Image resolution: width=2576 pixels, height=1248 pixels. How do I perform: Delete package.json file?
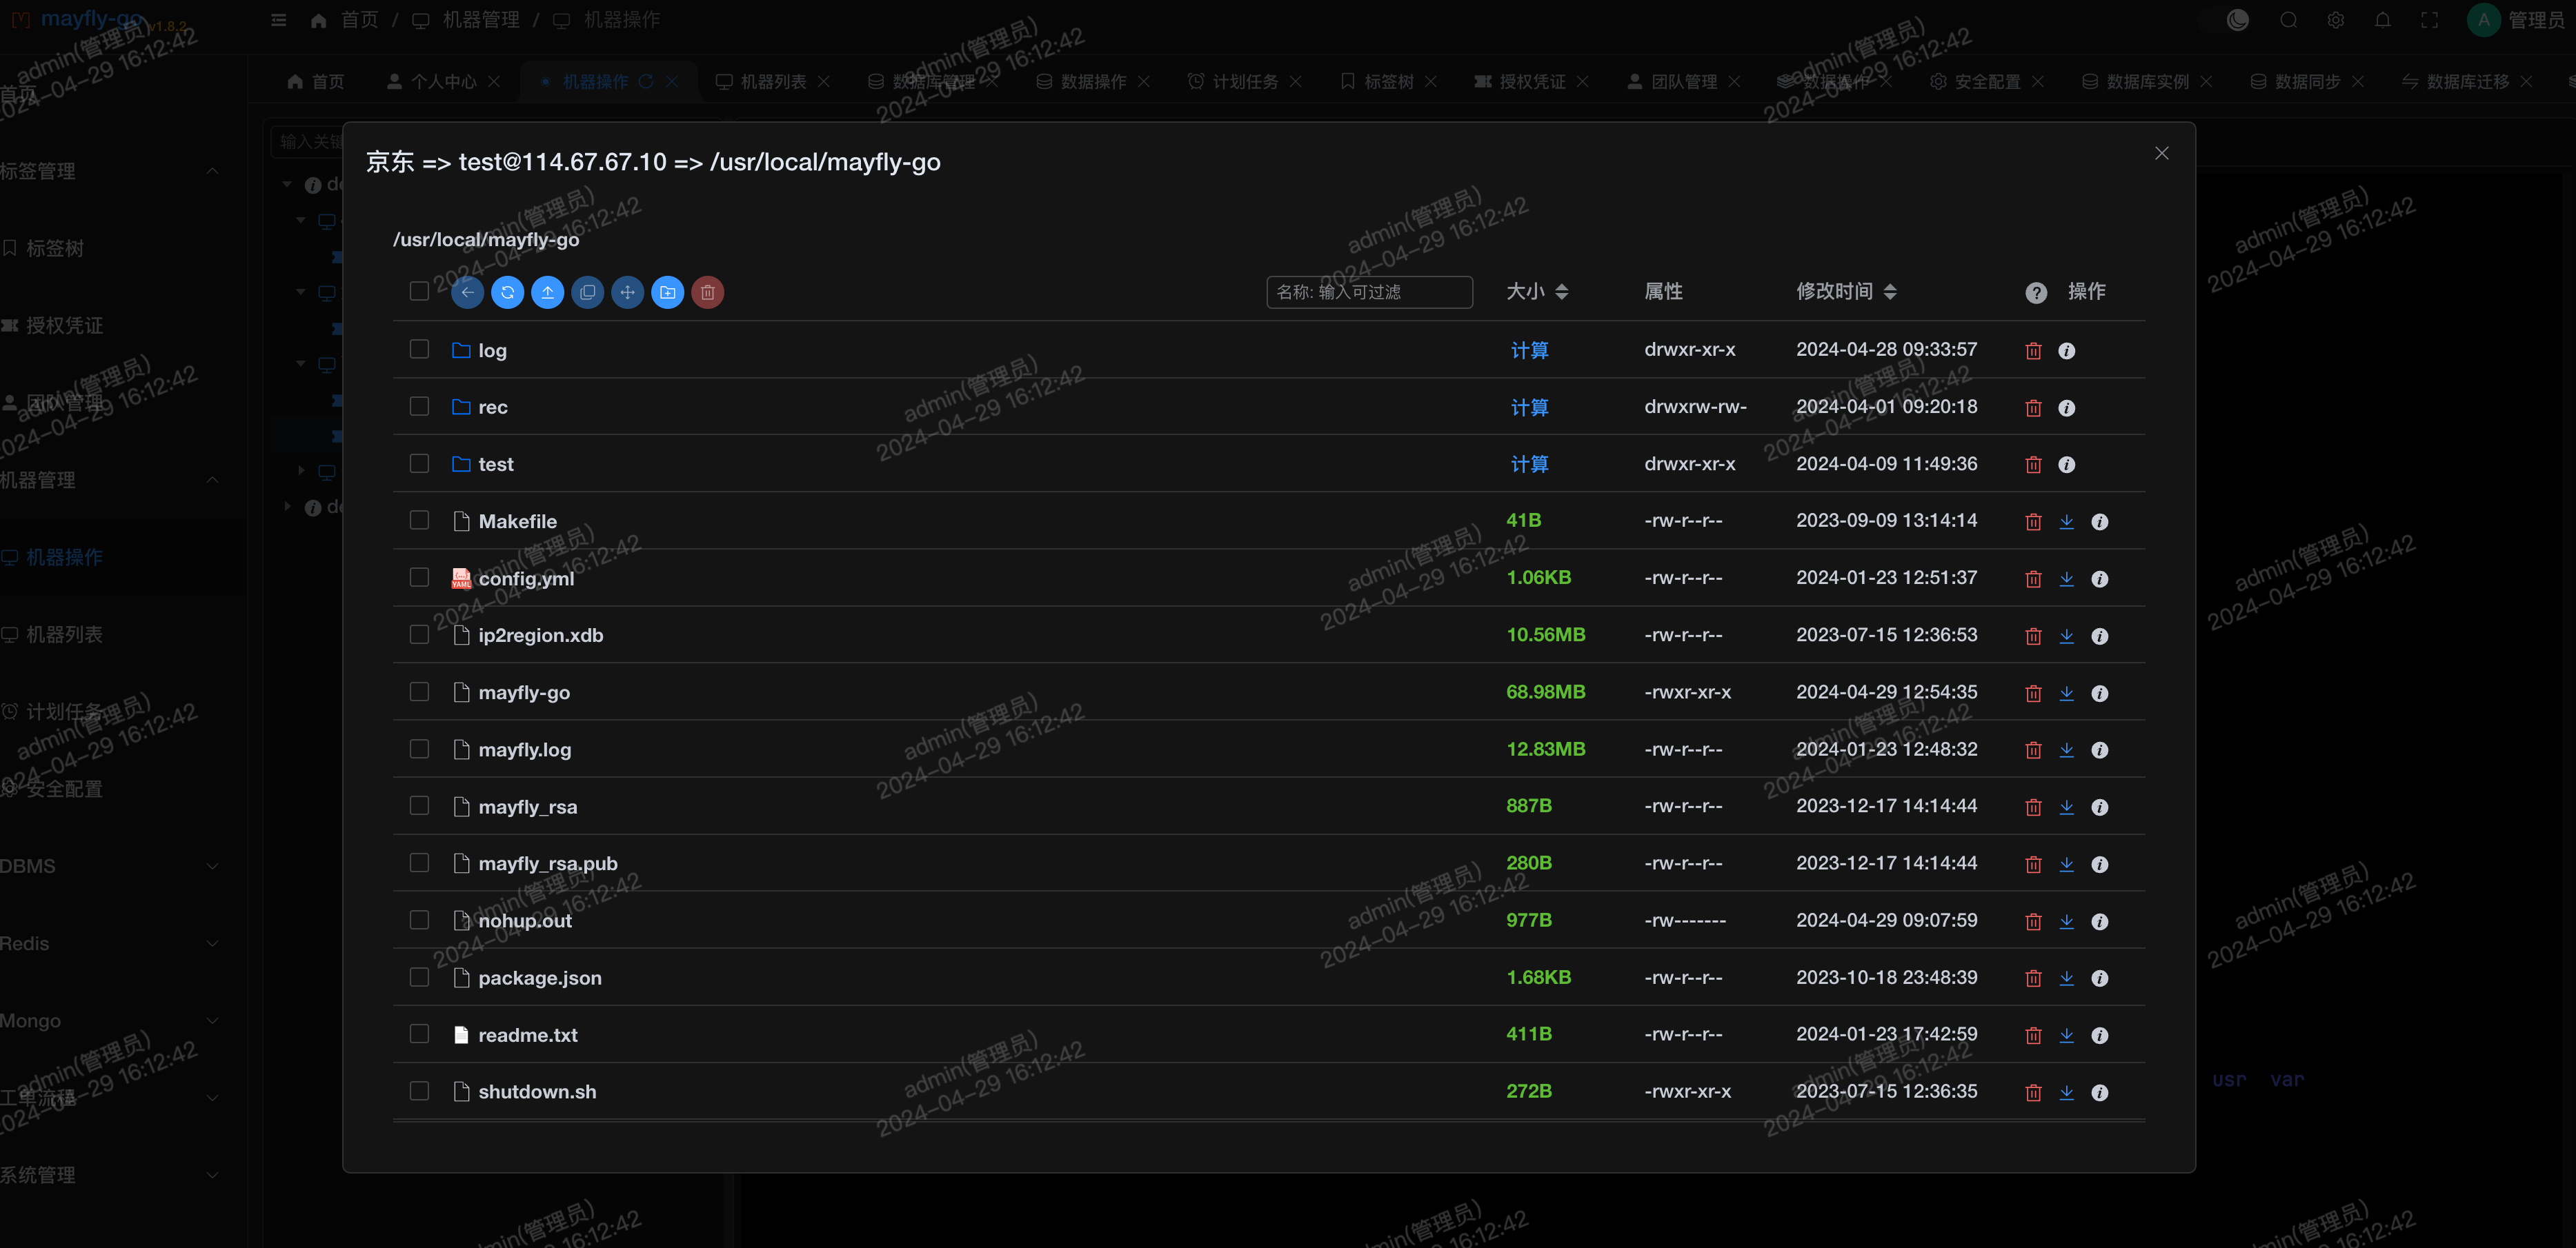(x=2033, y=977)
